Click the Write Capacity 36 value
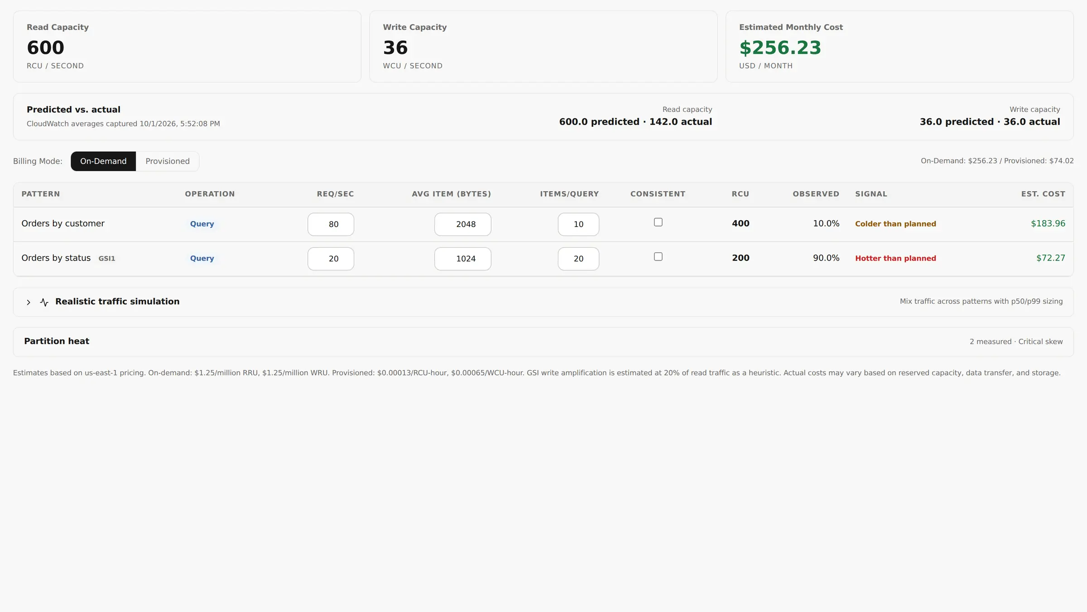The image size is (1087, 612). point(395,48)
